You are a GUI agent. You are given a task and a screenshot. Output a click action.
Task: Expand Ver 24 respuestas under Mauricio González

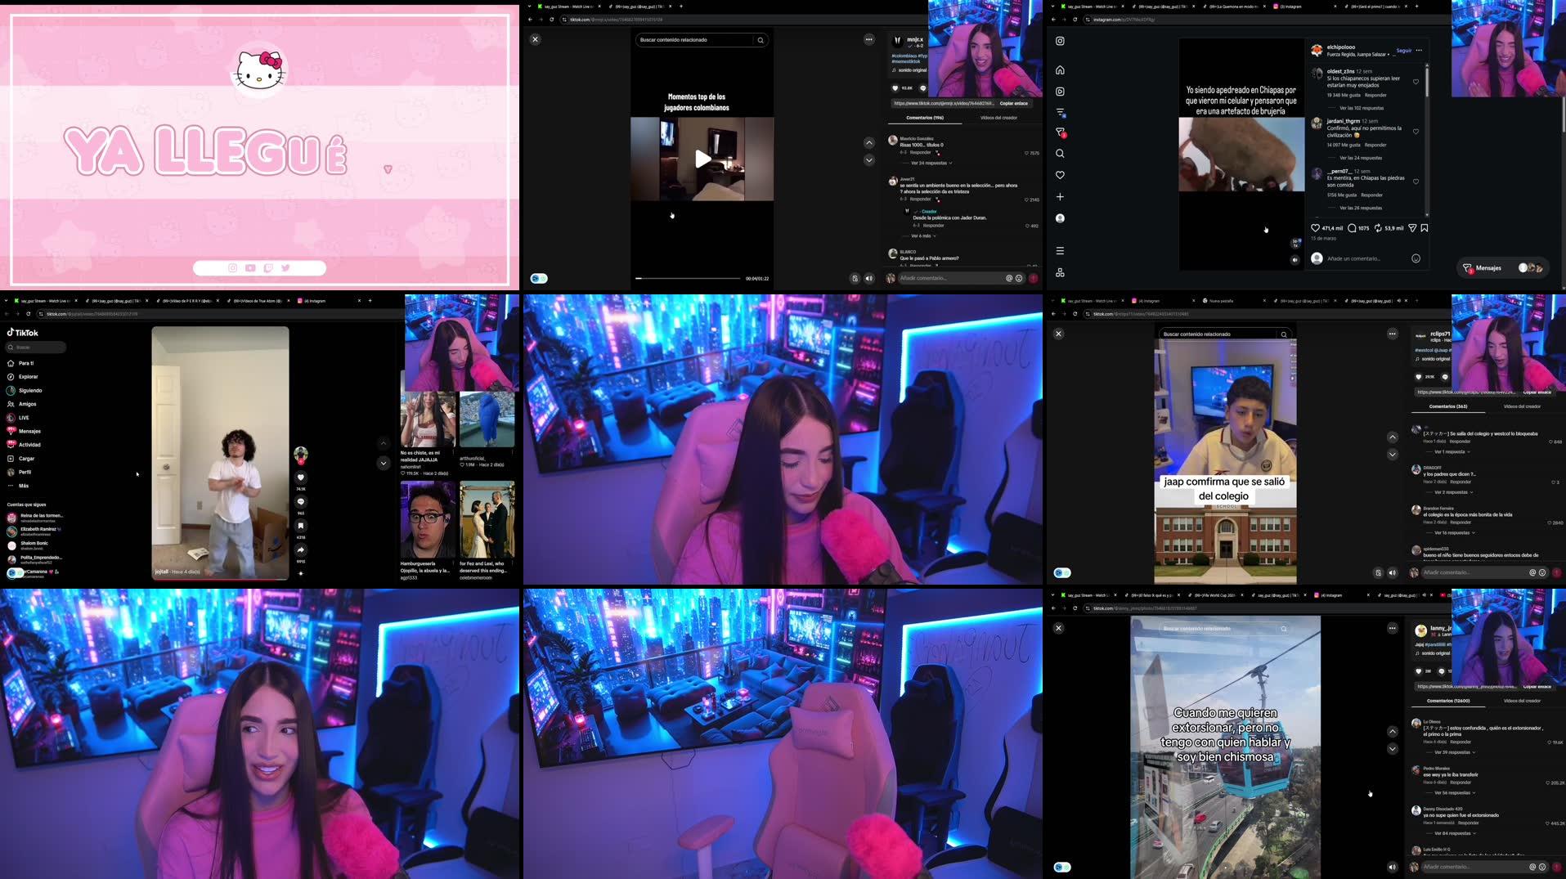931,163
